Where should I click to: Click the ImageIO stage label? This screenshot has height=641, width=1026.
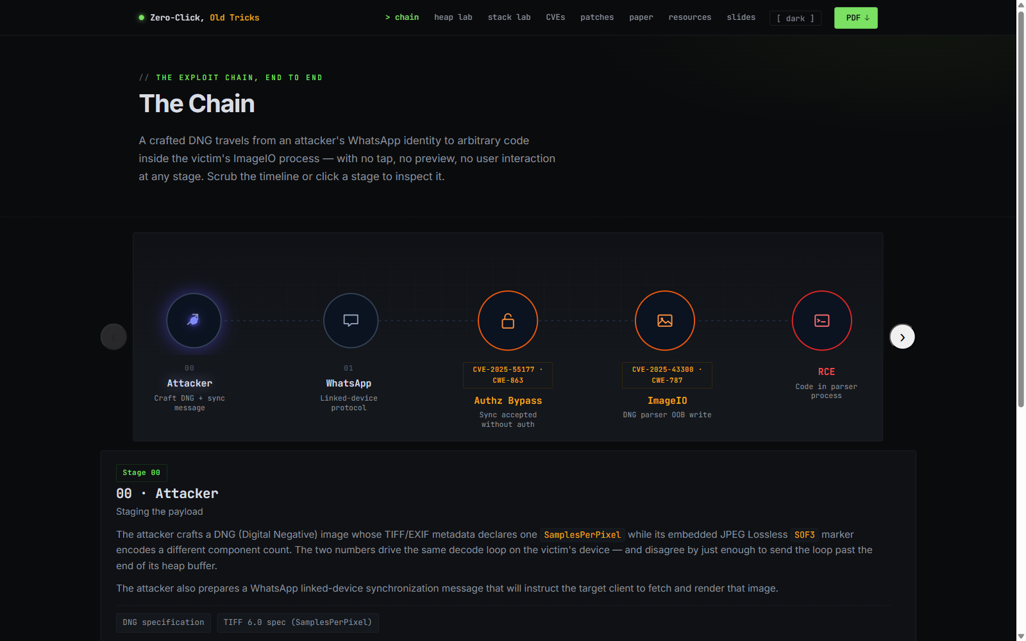tap(667, 401)
